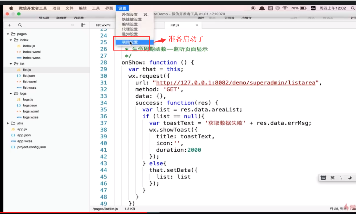Image resolution: width=356 pixels, height=214 pixels.
Task: Click the 127.0.0.1:8082 listarea URL link
Action: 236,83
